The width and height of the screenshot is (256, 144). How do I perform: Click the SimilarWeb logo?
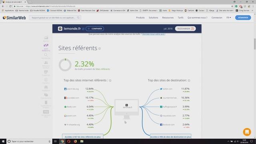click(x=14, y=18)
